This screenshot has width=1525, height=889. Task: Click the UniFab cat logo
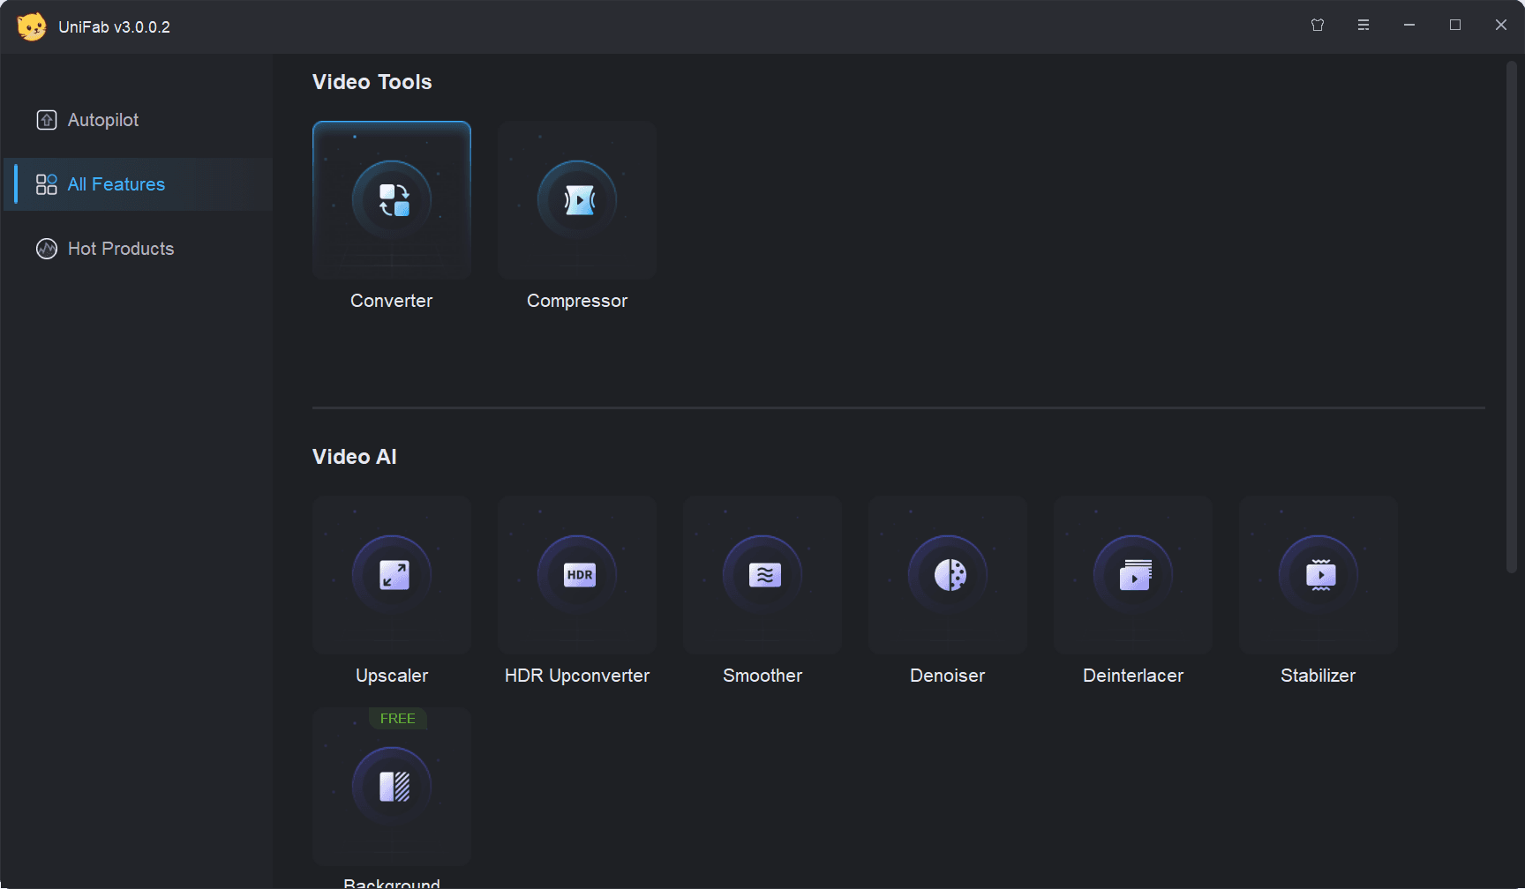tap(32, 26)
